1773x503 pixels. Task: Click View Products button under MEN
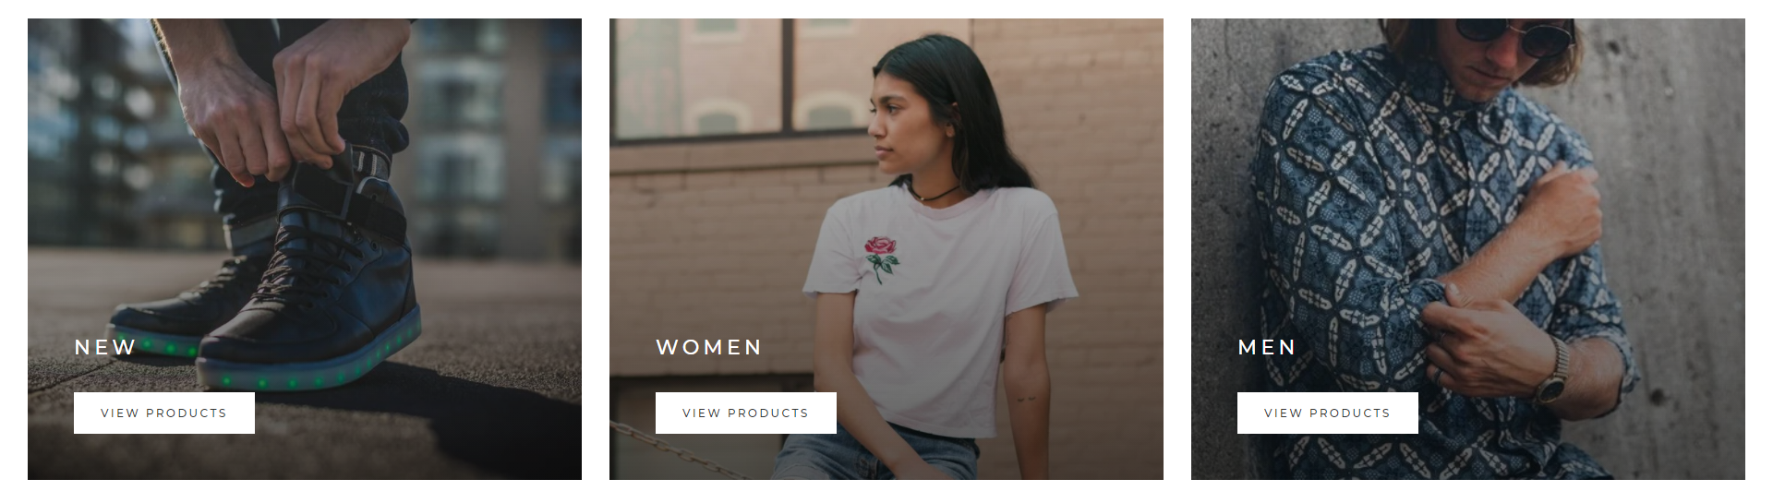[x=1328, y=413]
